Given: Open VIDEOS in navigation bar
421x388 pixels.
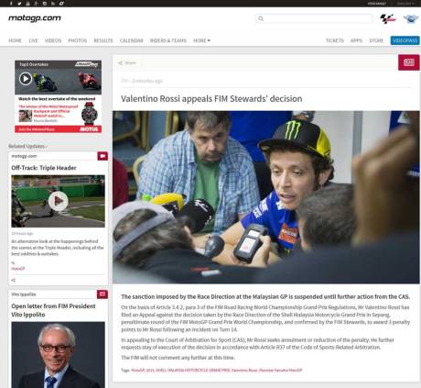Looking at the screenshot, I should point(53,40).
